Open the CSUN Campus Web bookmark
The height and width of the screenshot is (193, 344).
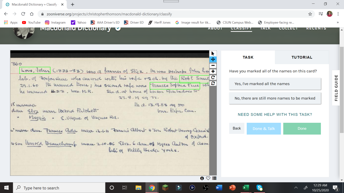235,23
